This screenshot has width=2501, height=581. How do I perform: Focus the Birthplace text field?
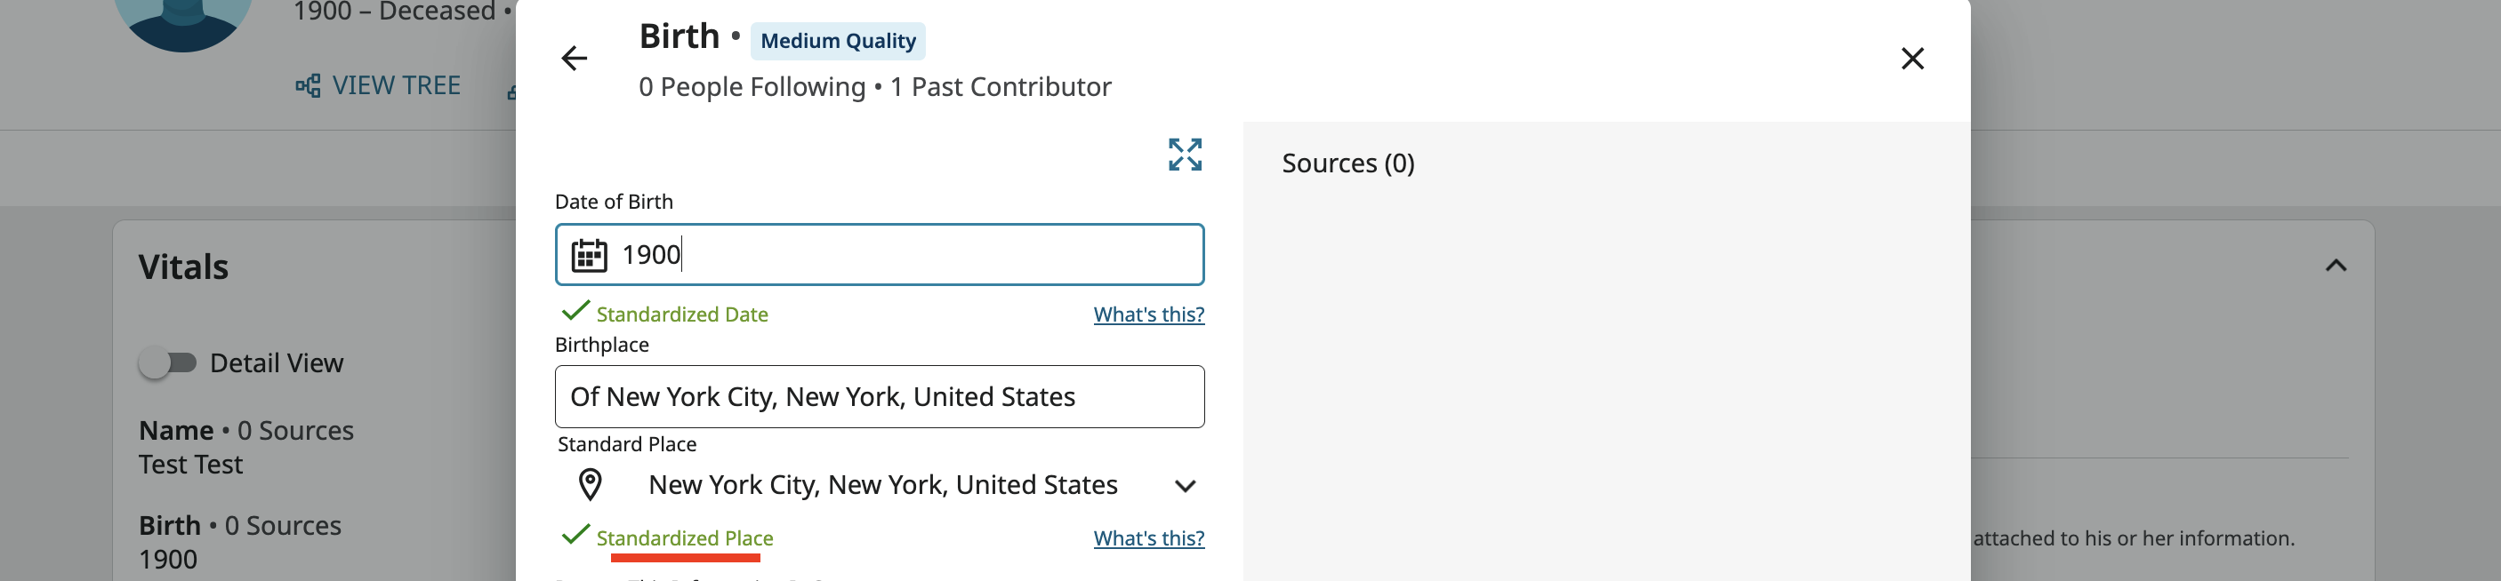[x=879, y=397]
